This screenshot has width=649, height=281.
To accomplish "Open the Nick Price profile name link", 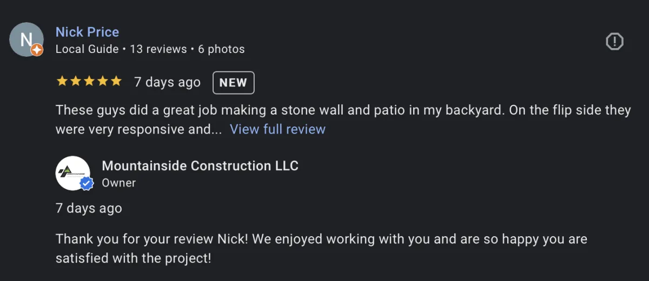I will [x=87, y=32].
